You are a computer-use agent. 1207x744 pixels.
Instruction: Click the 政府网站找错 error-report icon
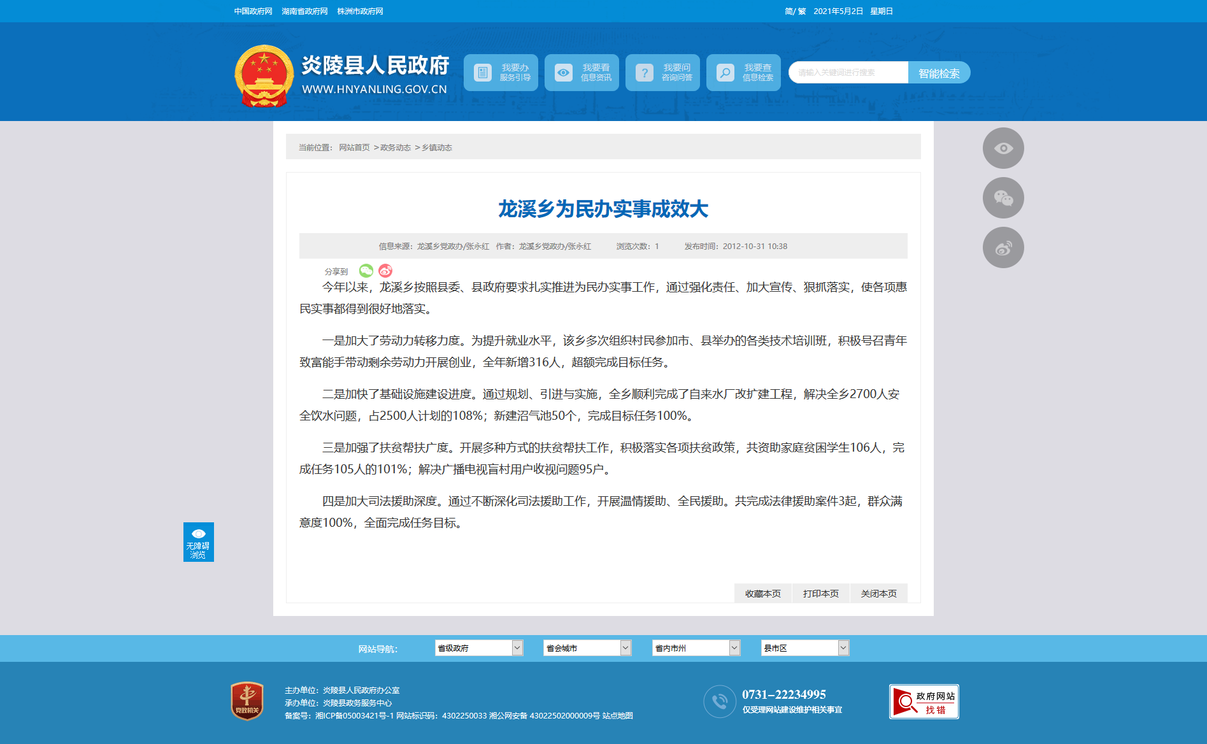[924, 702]
